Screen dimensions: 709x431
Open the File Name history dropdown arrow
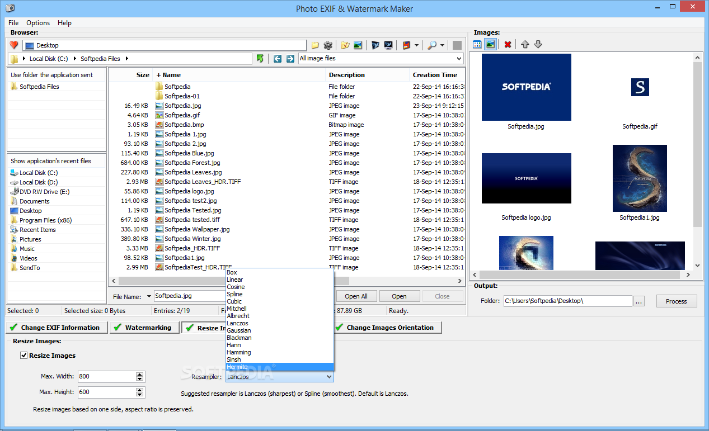pos(149,297)
